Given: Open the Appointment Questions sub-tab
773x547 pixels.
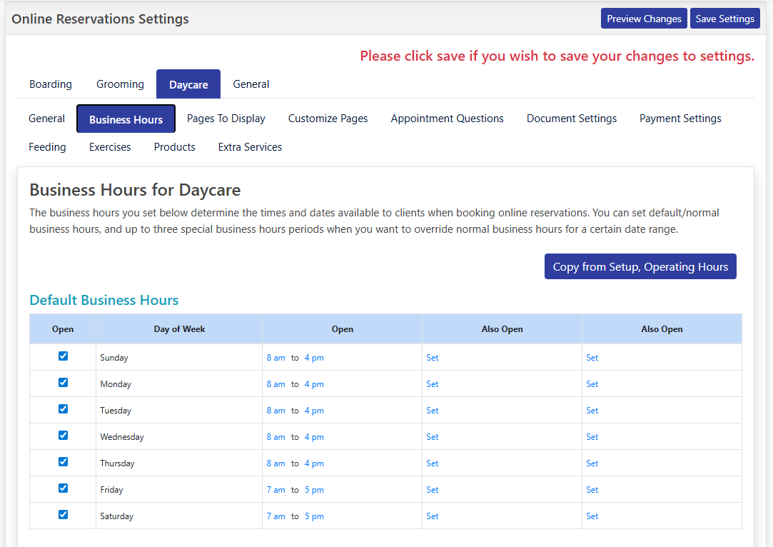Looking at the screenshot, I should tap(447, 119).
